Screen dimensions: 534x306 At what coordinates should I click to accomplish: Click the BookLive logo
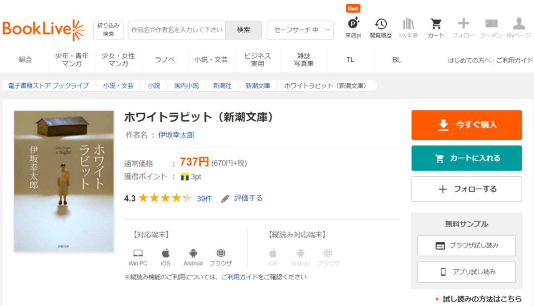[43, 30]
